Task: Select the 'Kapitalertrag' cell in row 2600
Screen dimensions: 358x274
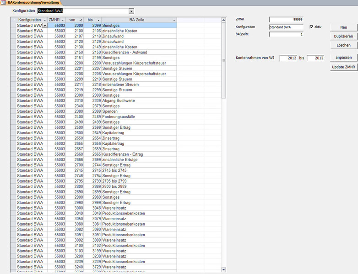Action: click(x=139, y=133)
